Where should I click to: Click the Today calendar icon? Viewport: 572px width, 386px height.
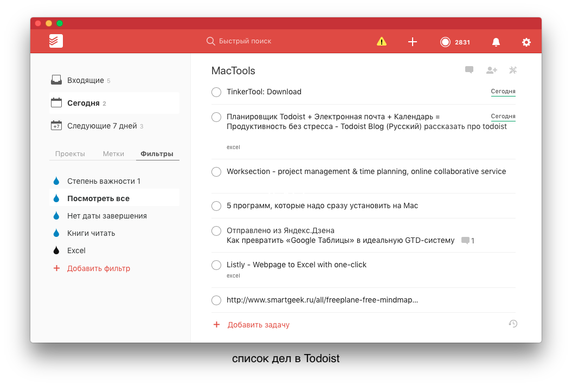(x=56, y=102)
